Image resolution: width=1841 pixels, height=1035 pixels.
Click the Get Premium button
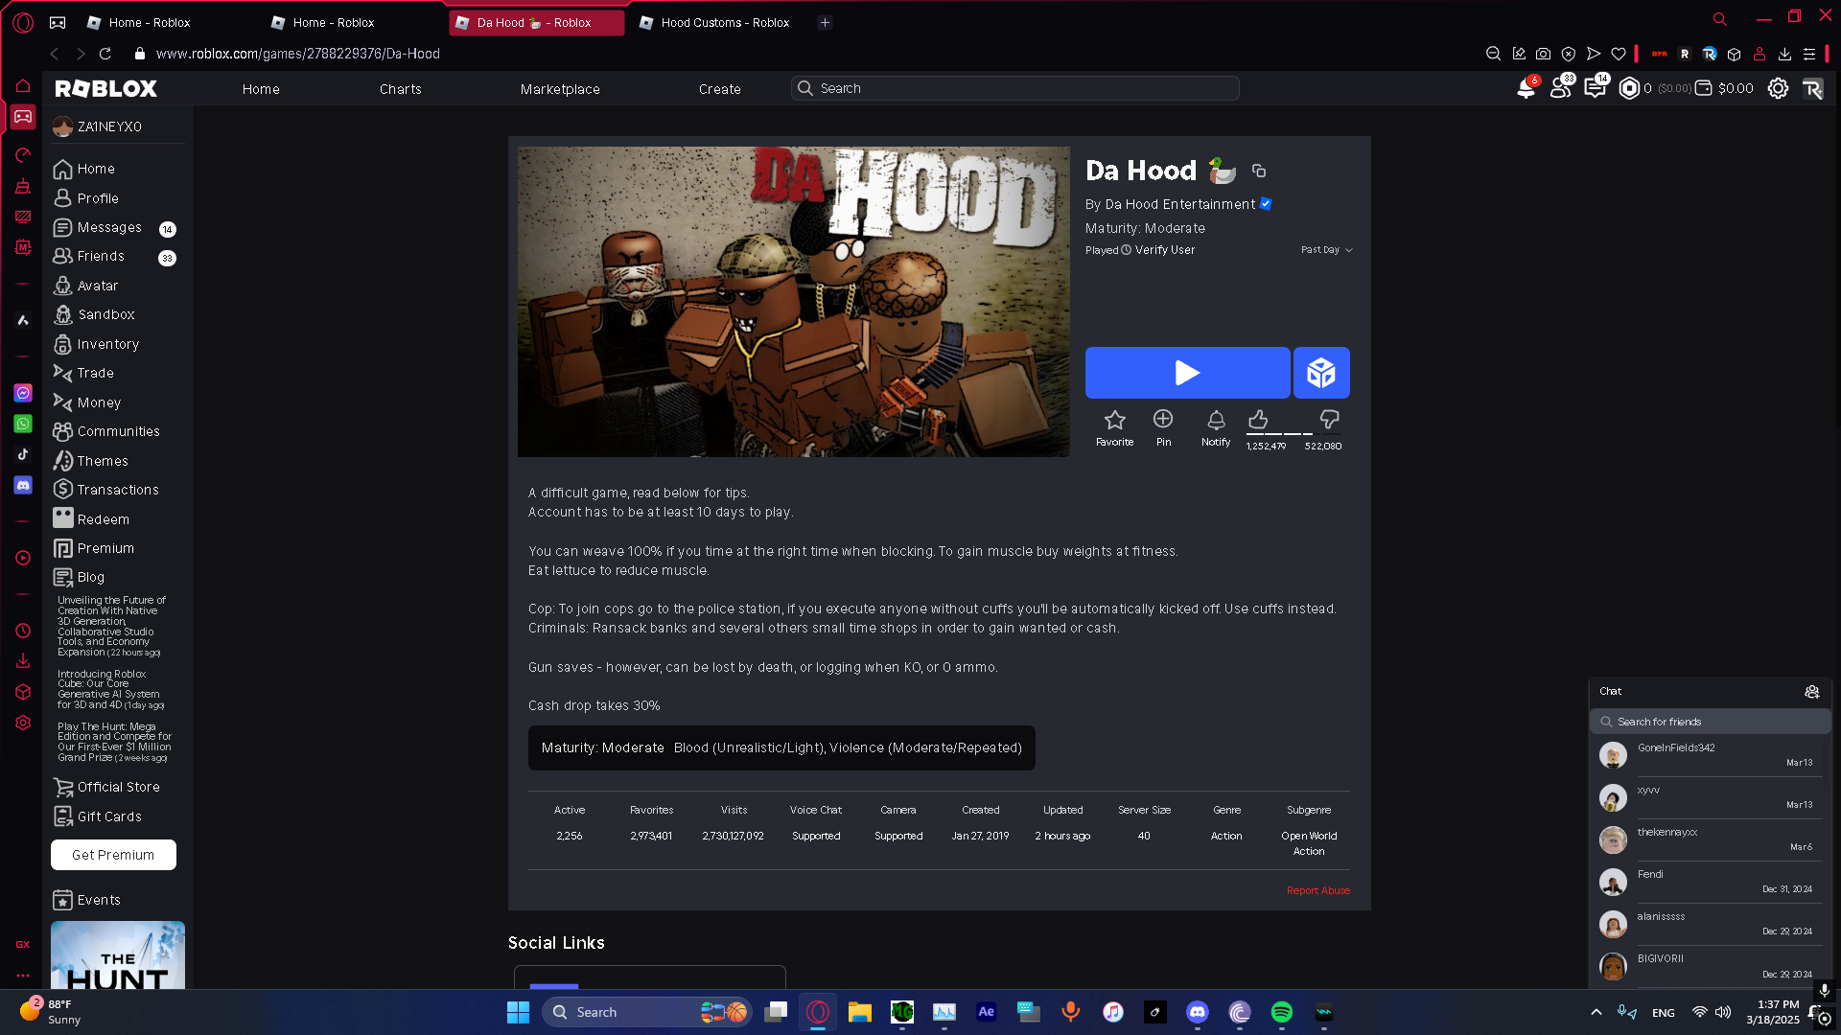113,855
